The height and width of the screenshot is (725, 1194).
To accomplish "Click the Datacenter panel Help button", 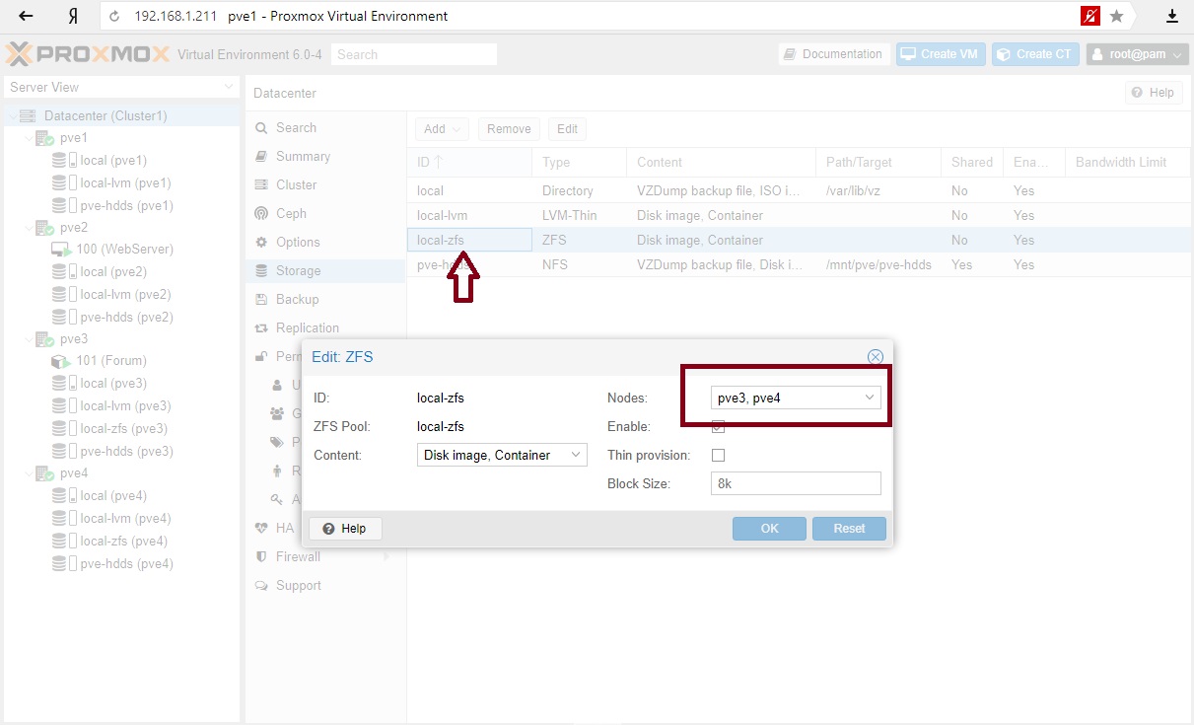I will 1153,93.
